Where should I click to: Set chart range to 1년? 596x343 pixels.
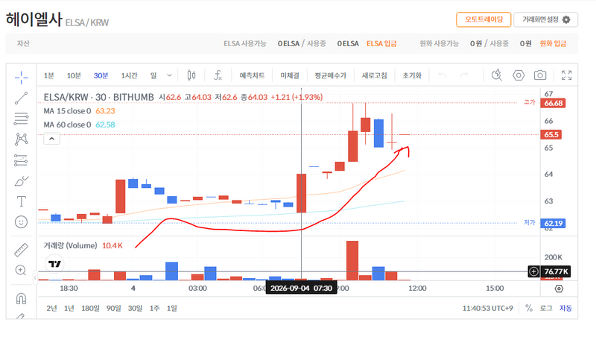(x=69, y=308)
